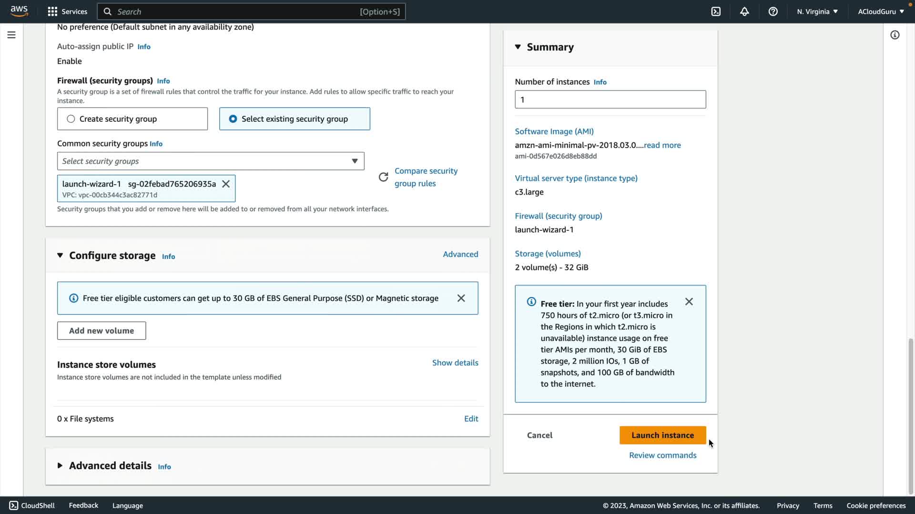Image resolution: width=915 pixels, height=514 pixels.
Task: Open the Services menu
Action: click(67, 11)
